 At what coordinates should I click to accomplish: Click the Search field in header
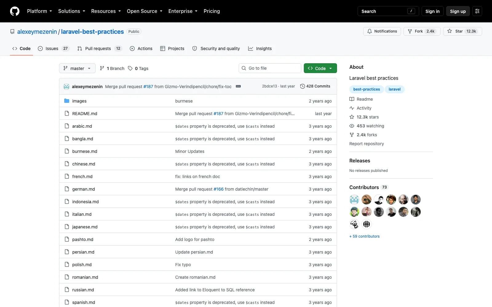(x=388, y=11)
